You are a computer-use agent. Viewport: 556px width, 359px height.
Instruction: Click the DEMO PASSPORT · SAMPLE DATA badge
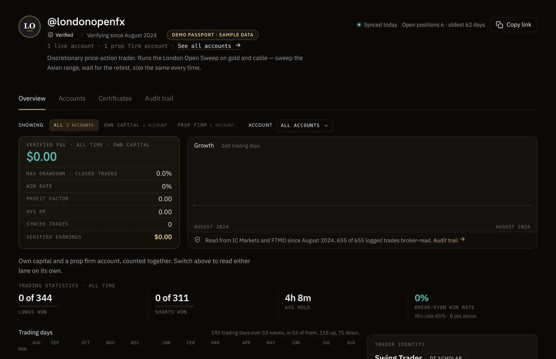[213, 35]
